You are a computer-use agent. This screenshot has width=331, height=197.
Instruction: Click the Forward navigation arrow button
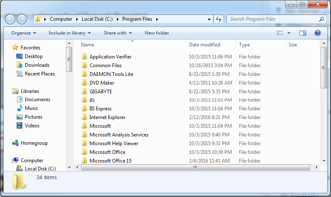22,19
